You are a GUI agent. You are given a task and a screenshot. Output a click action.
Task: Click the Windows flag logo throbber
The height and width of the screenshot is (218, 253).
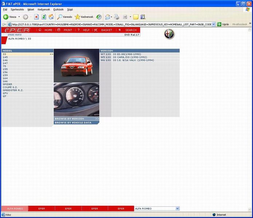click(248, 9)
